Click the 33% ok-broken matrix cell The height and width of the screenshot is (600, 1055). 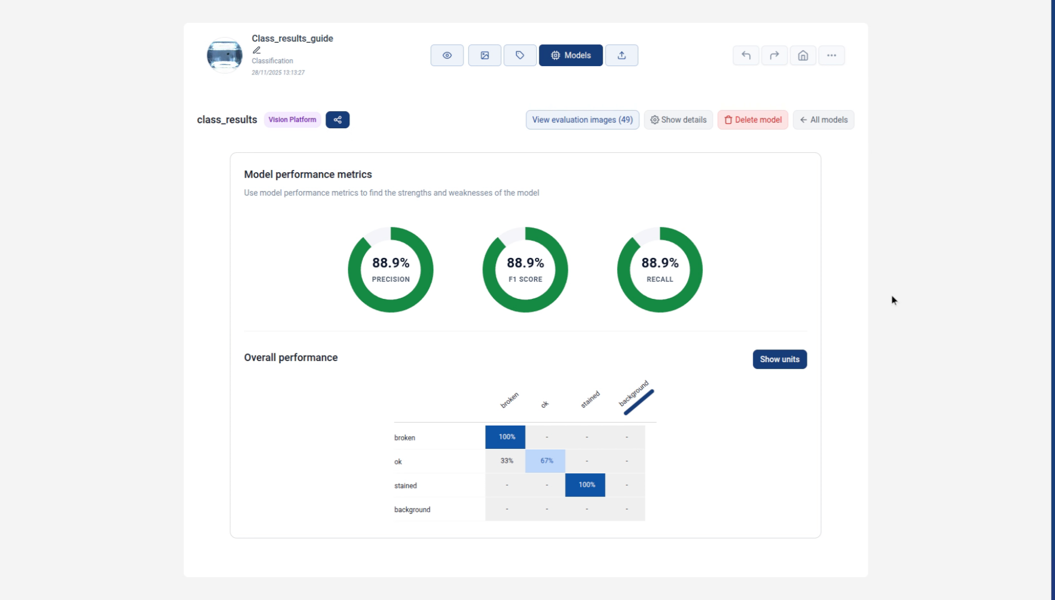(x=506, y=461)
